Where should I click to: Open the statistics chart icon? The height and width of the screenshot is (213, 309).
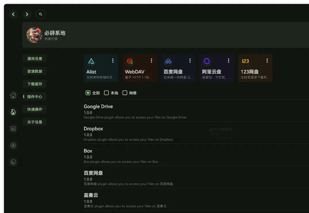pyautogui.click(x=13, y=128)
